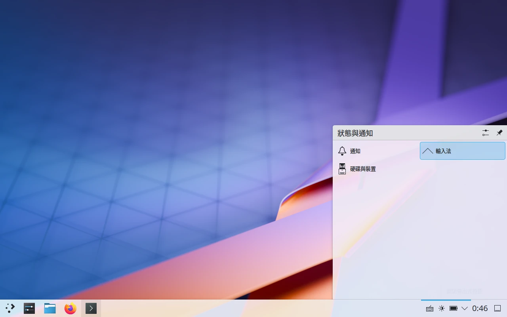Open the KDE application launcher
507x317 pixels.
click(x=10, y=308)
